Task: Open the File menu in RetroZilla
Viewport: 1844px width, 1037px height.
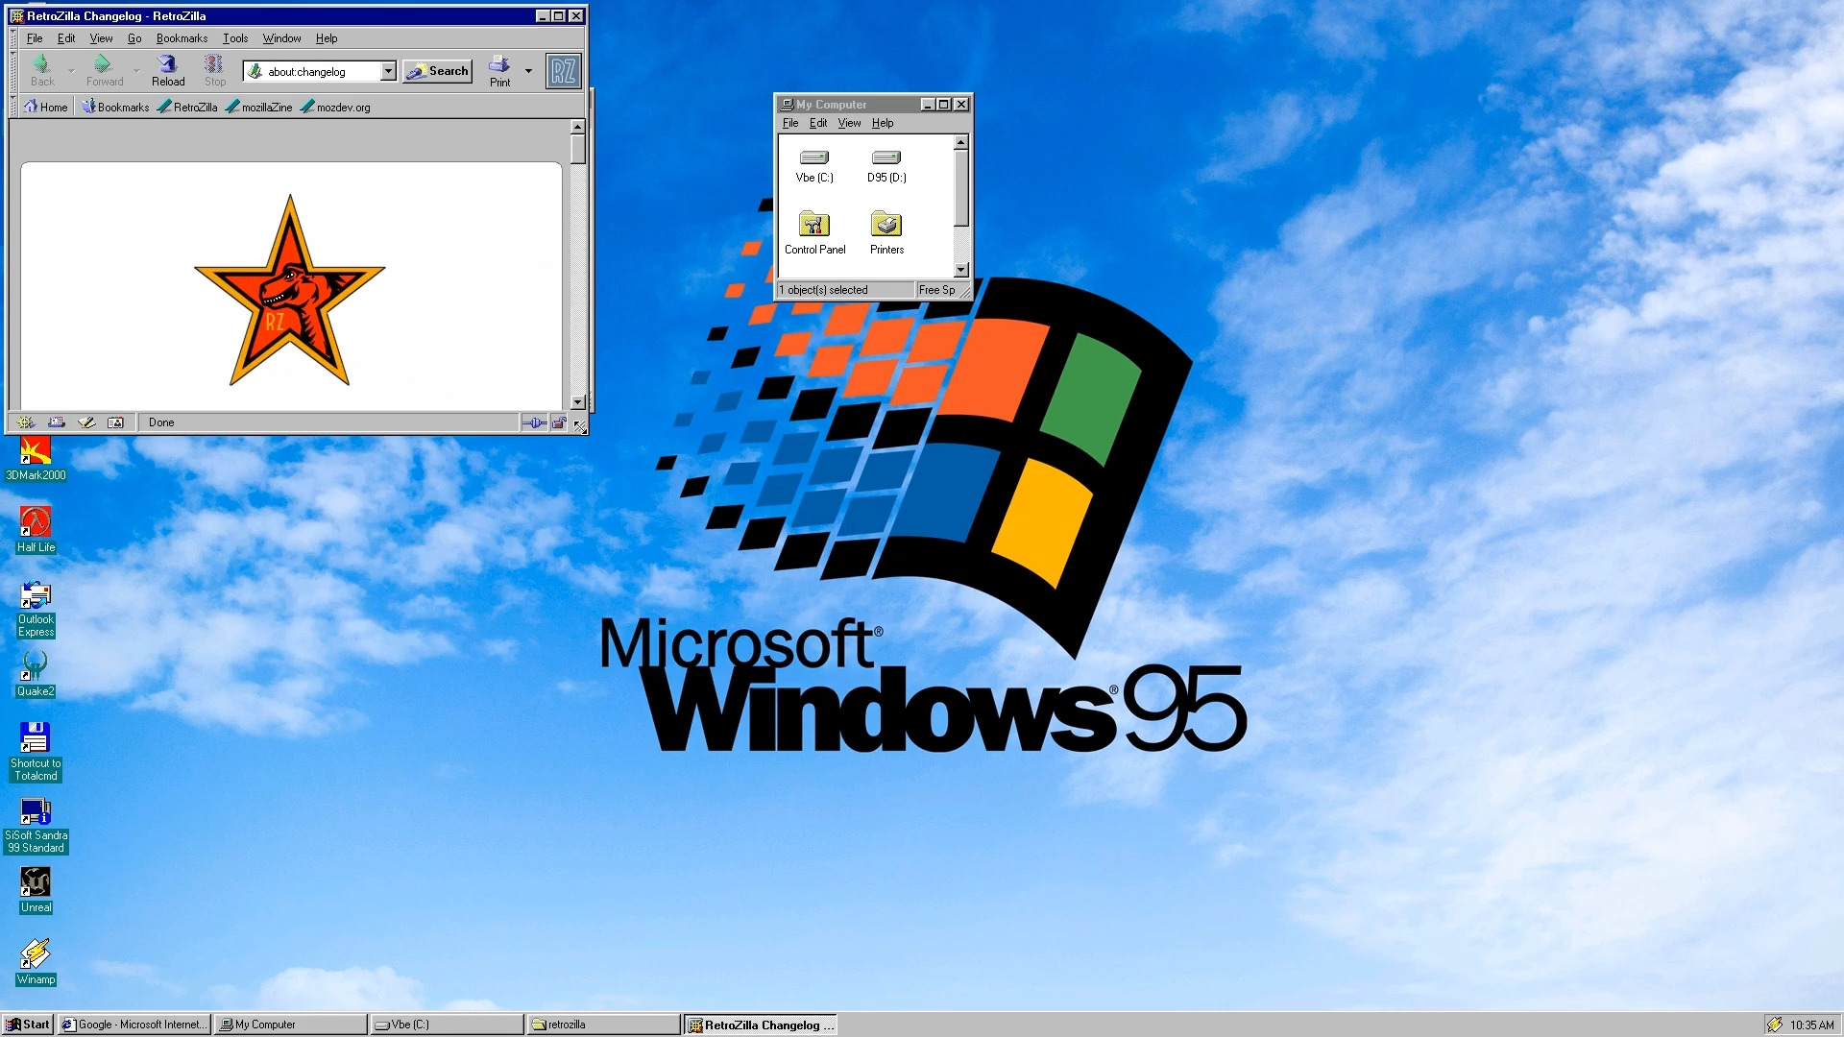Action: point(35,38)
